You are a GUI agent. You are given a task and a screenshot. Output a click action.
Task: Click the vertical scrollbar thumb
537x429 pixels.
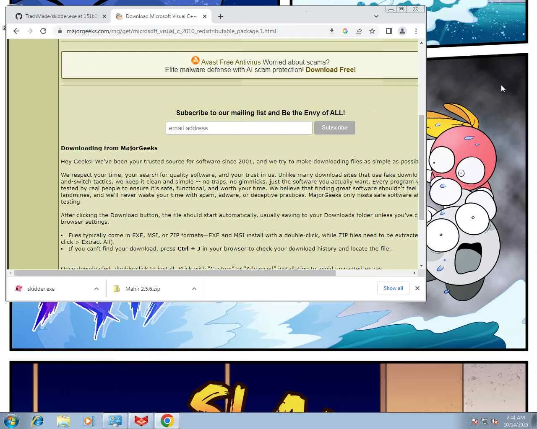421,167
